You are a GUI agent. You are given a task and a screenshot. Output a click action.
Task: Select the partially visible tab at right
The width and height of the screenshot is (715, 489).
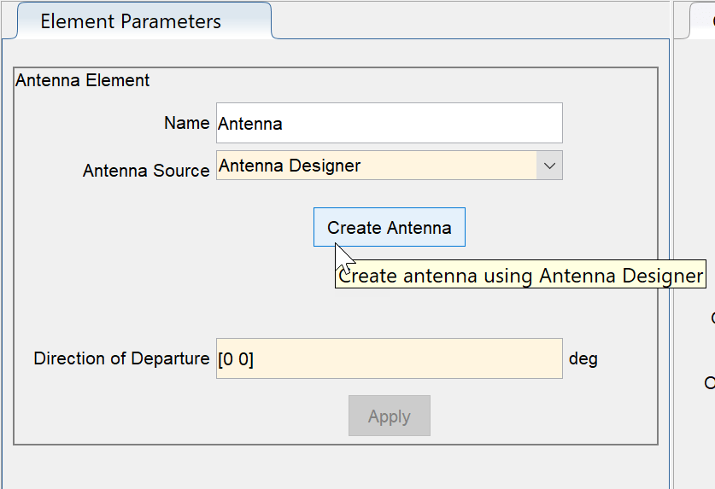[700, 22]
